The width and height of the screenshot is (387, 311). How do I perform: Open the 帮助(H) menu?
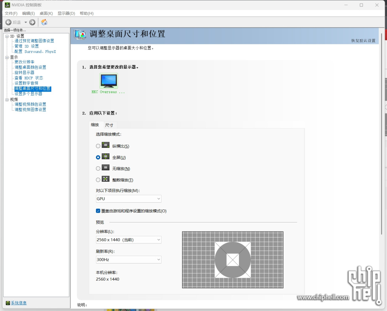86,13
